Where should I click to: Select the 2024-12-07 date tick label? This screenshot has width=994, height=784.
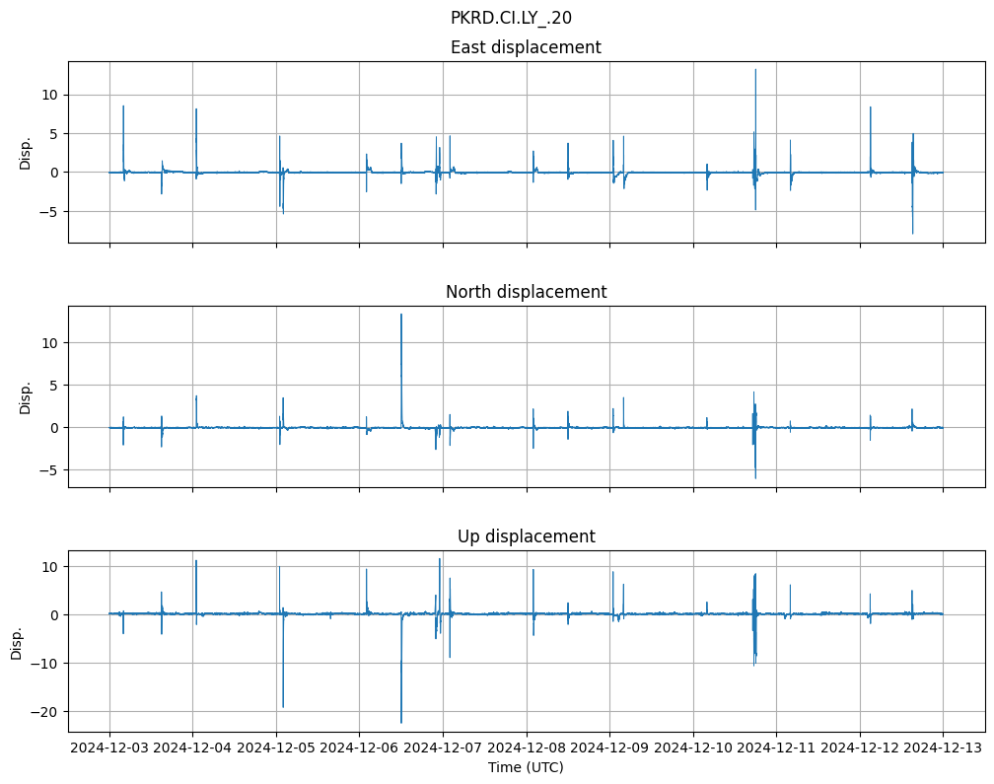coord(443,748)
